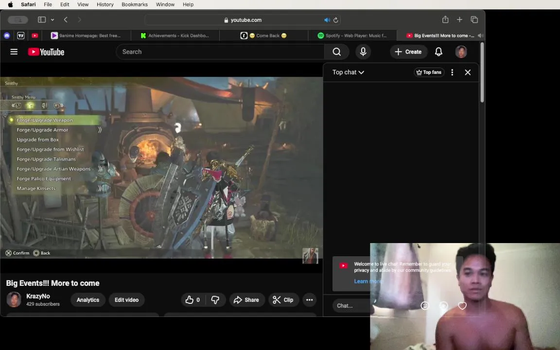This screenshot has width=560, height=350.
Task: Reload the page in Safari
Action: pos(335,20)
